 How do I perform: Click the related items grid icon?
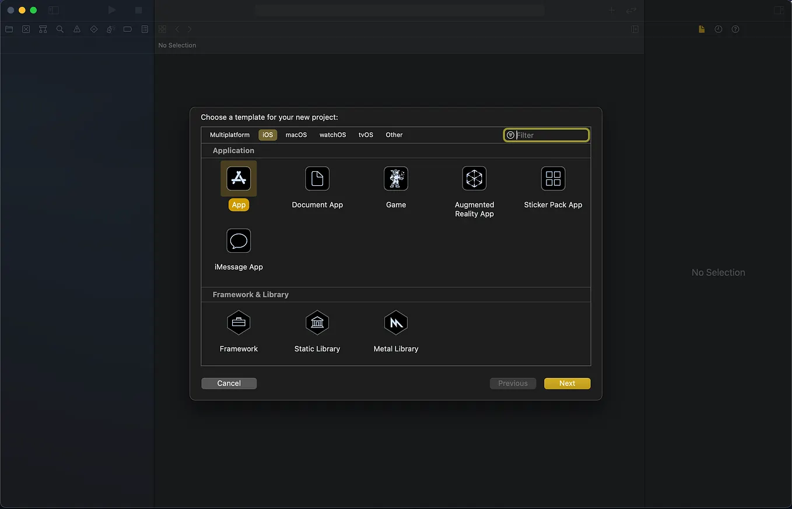(162, 29)
